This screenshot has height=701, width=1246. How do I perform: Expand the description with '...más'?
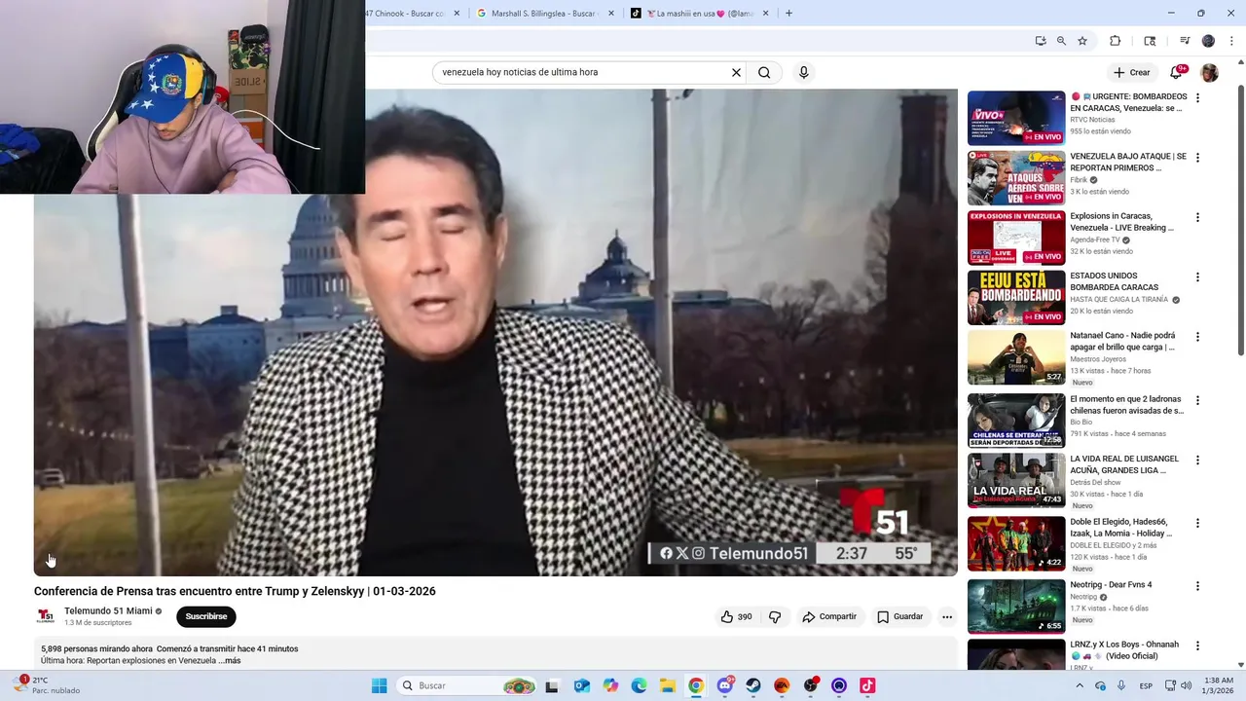[230, 660]
